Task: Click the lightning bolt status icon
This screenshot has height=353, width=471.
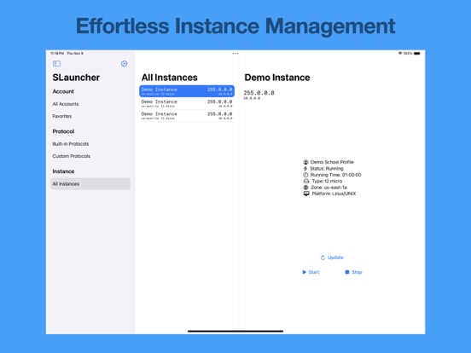Action: [x=305, y=168]
